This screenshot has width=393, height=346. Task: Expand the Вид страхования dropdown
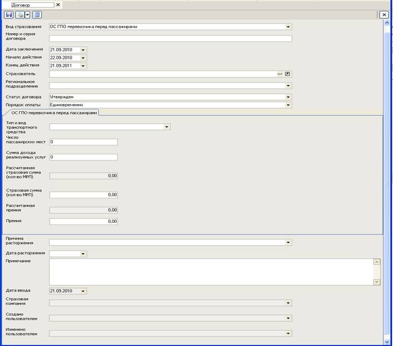288,26
